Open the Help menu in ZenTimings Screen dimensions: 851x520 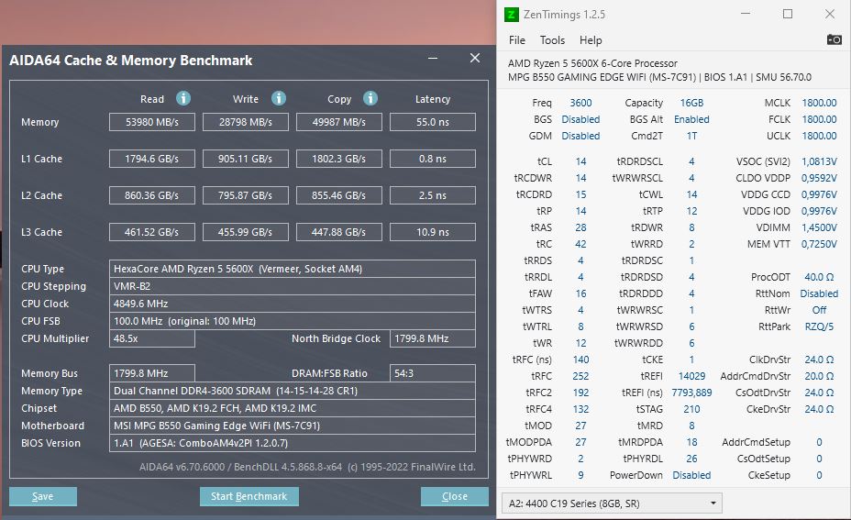(591, 40)
